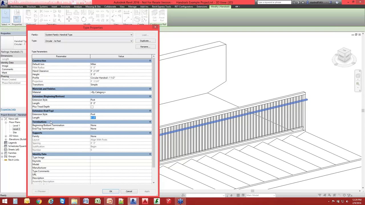
Task: Open the calculator from taskbar
Action: point(15,202)
